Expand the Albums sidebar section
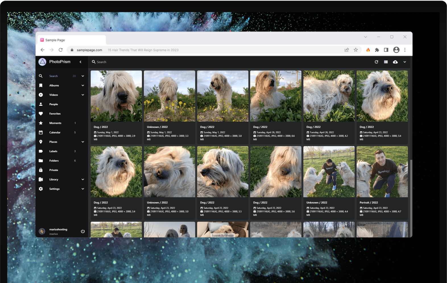 [x=83, y=85]
